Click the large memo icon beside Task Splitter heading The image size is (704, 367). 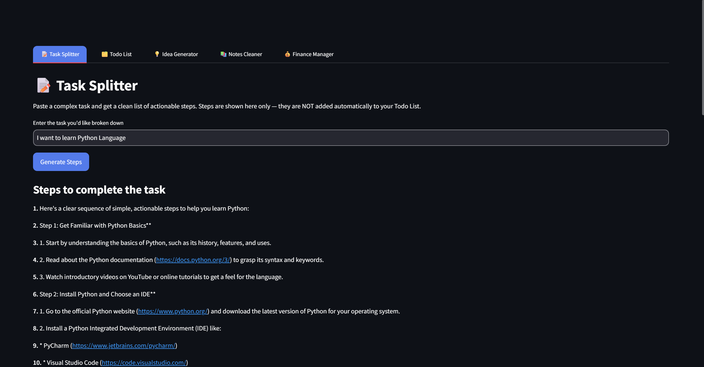43,85
